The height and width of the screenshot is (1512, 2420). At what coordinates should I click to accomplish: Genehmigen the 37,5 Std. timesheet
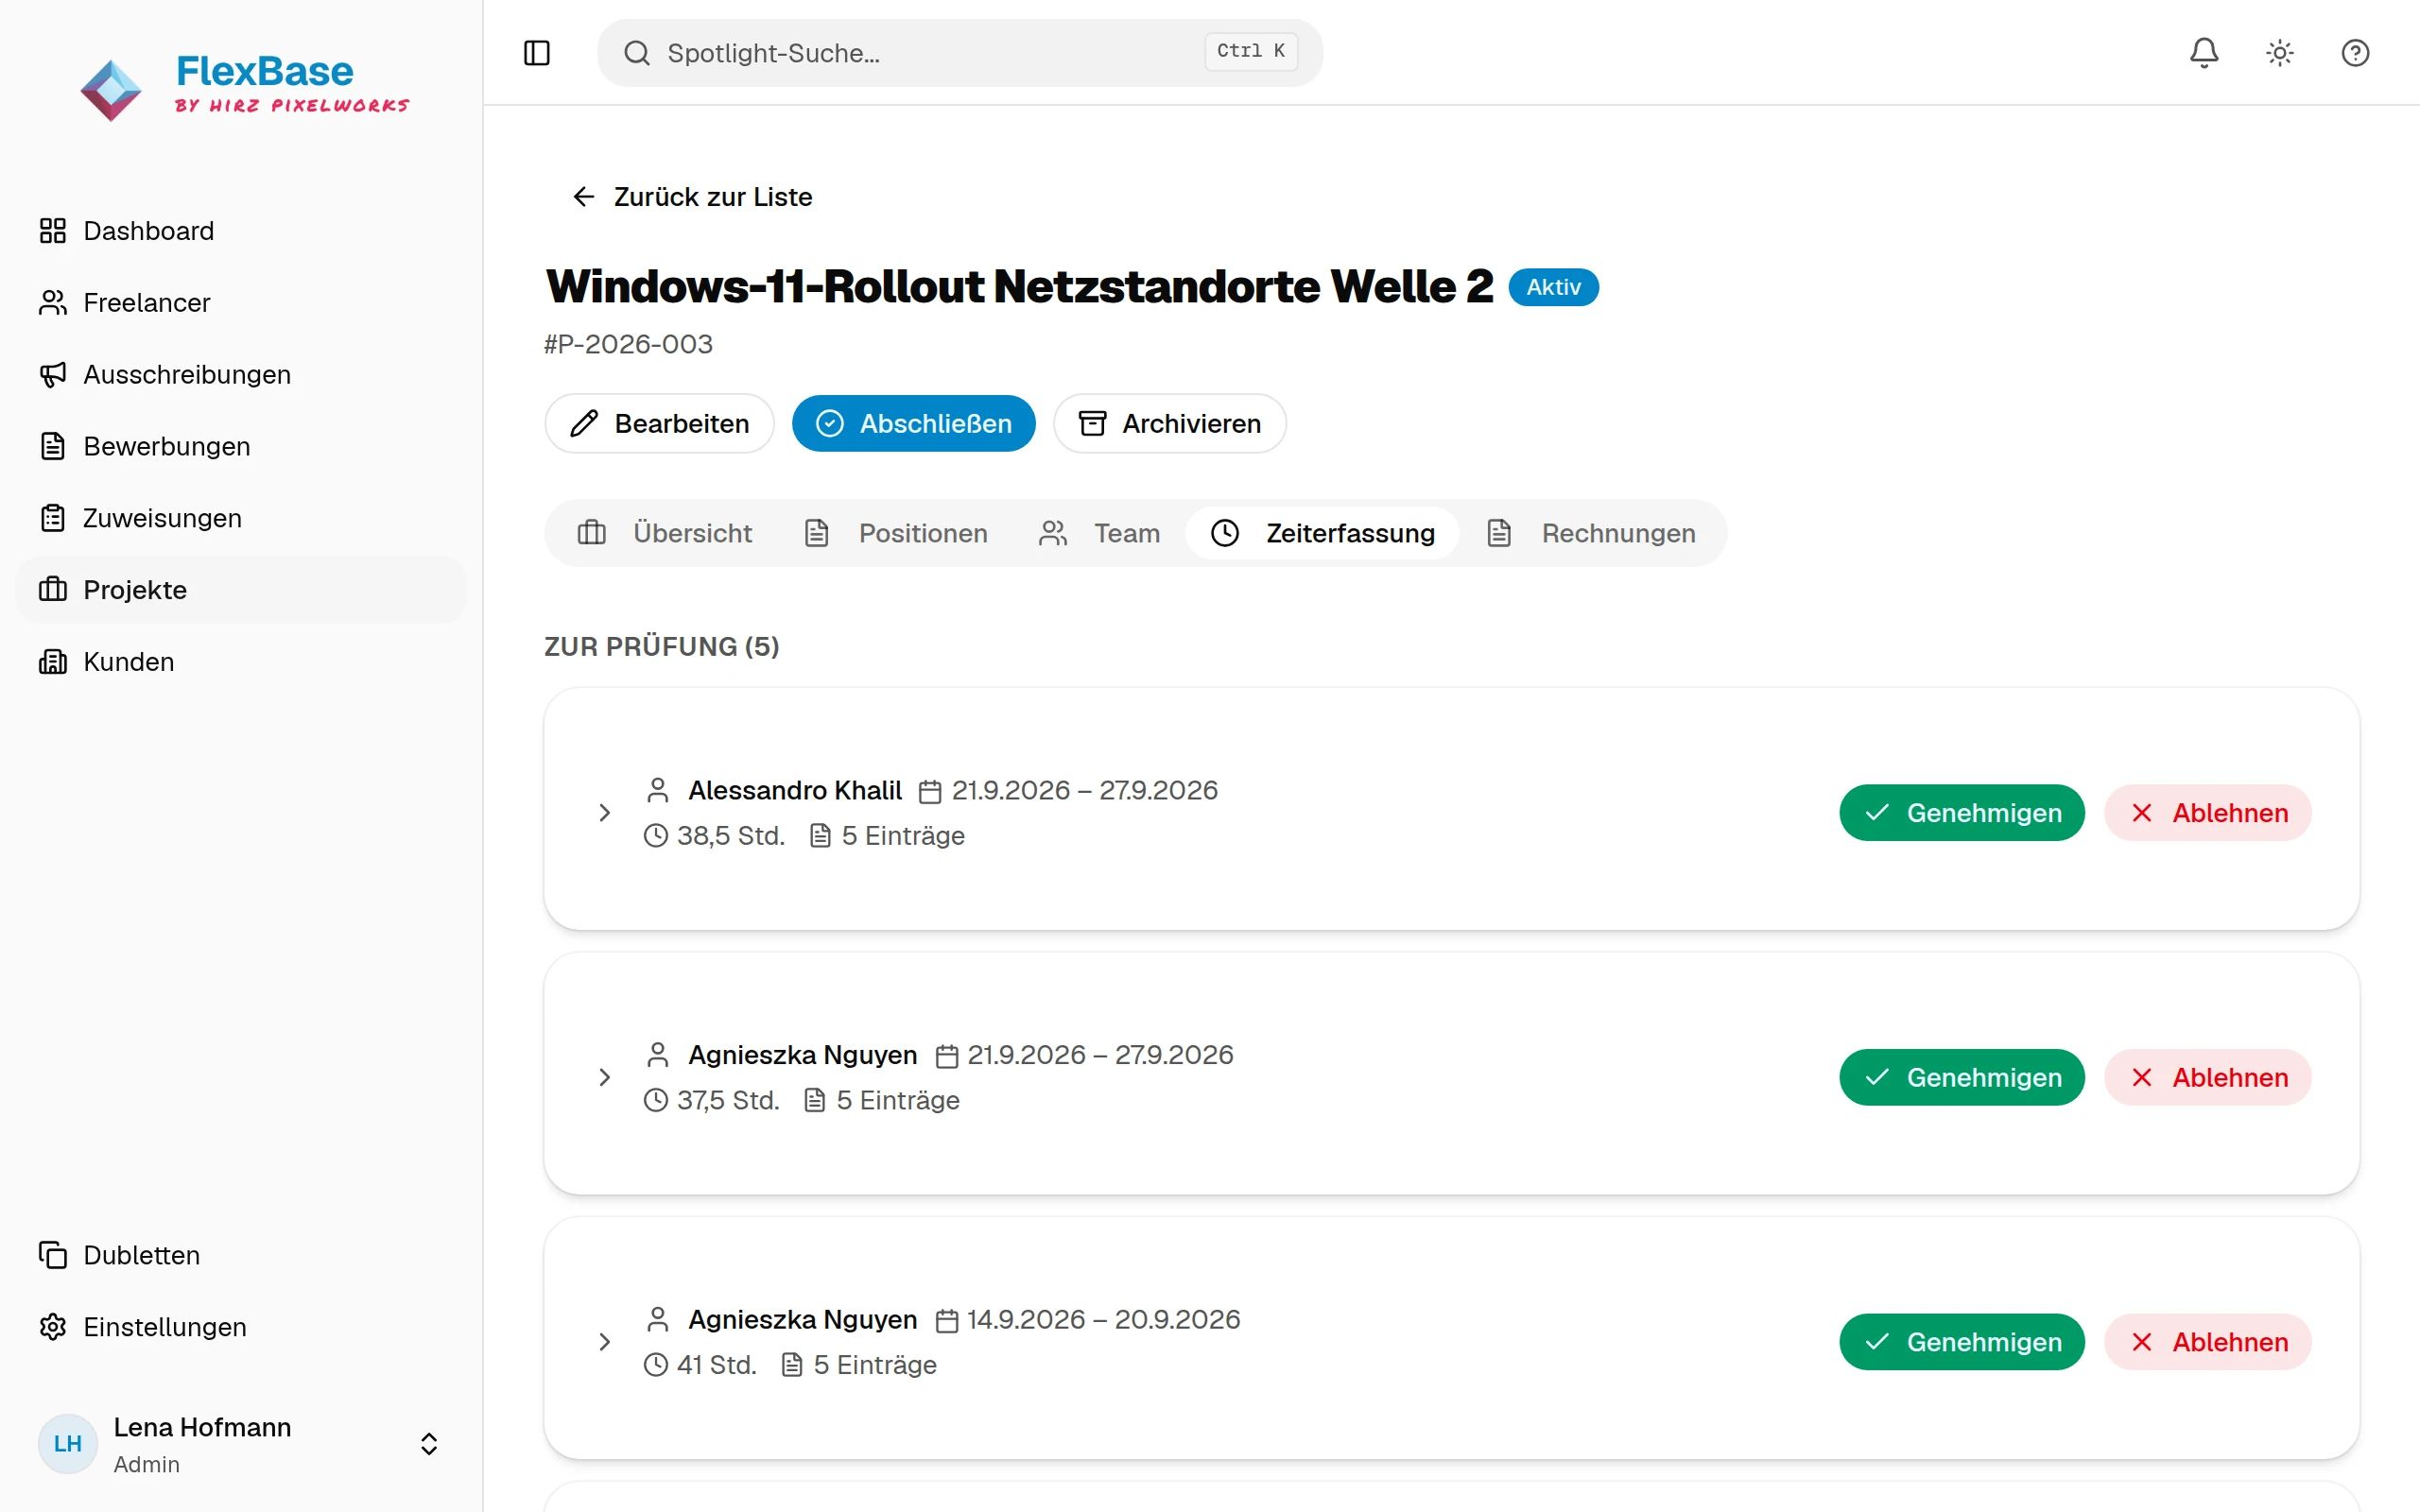[1962, 1078]
